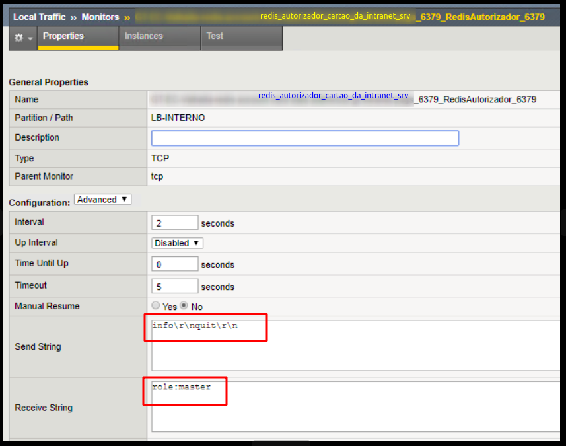Click the Interval seconds field
Screen dimensions: 566x446
coord(175,223)
